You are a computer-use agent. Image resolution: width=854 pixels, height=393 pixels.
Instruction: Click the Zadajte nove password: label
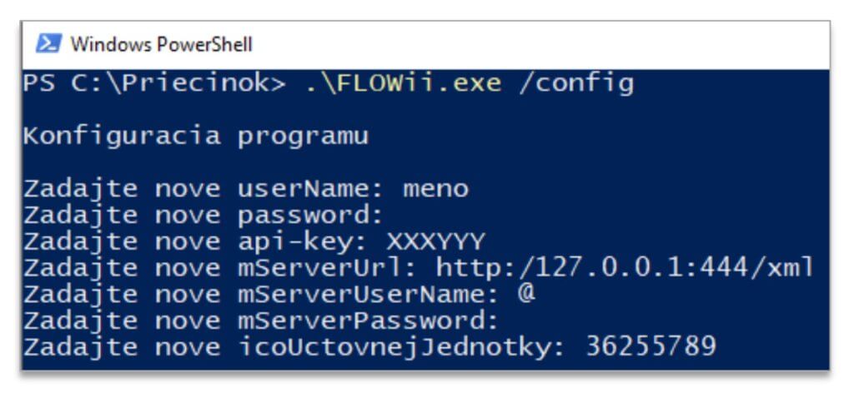(x=203, y=216)
